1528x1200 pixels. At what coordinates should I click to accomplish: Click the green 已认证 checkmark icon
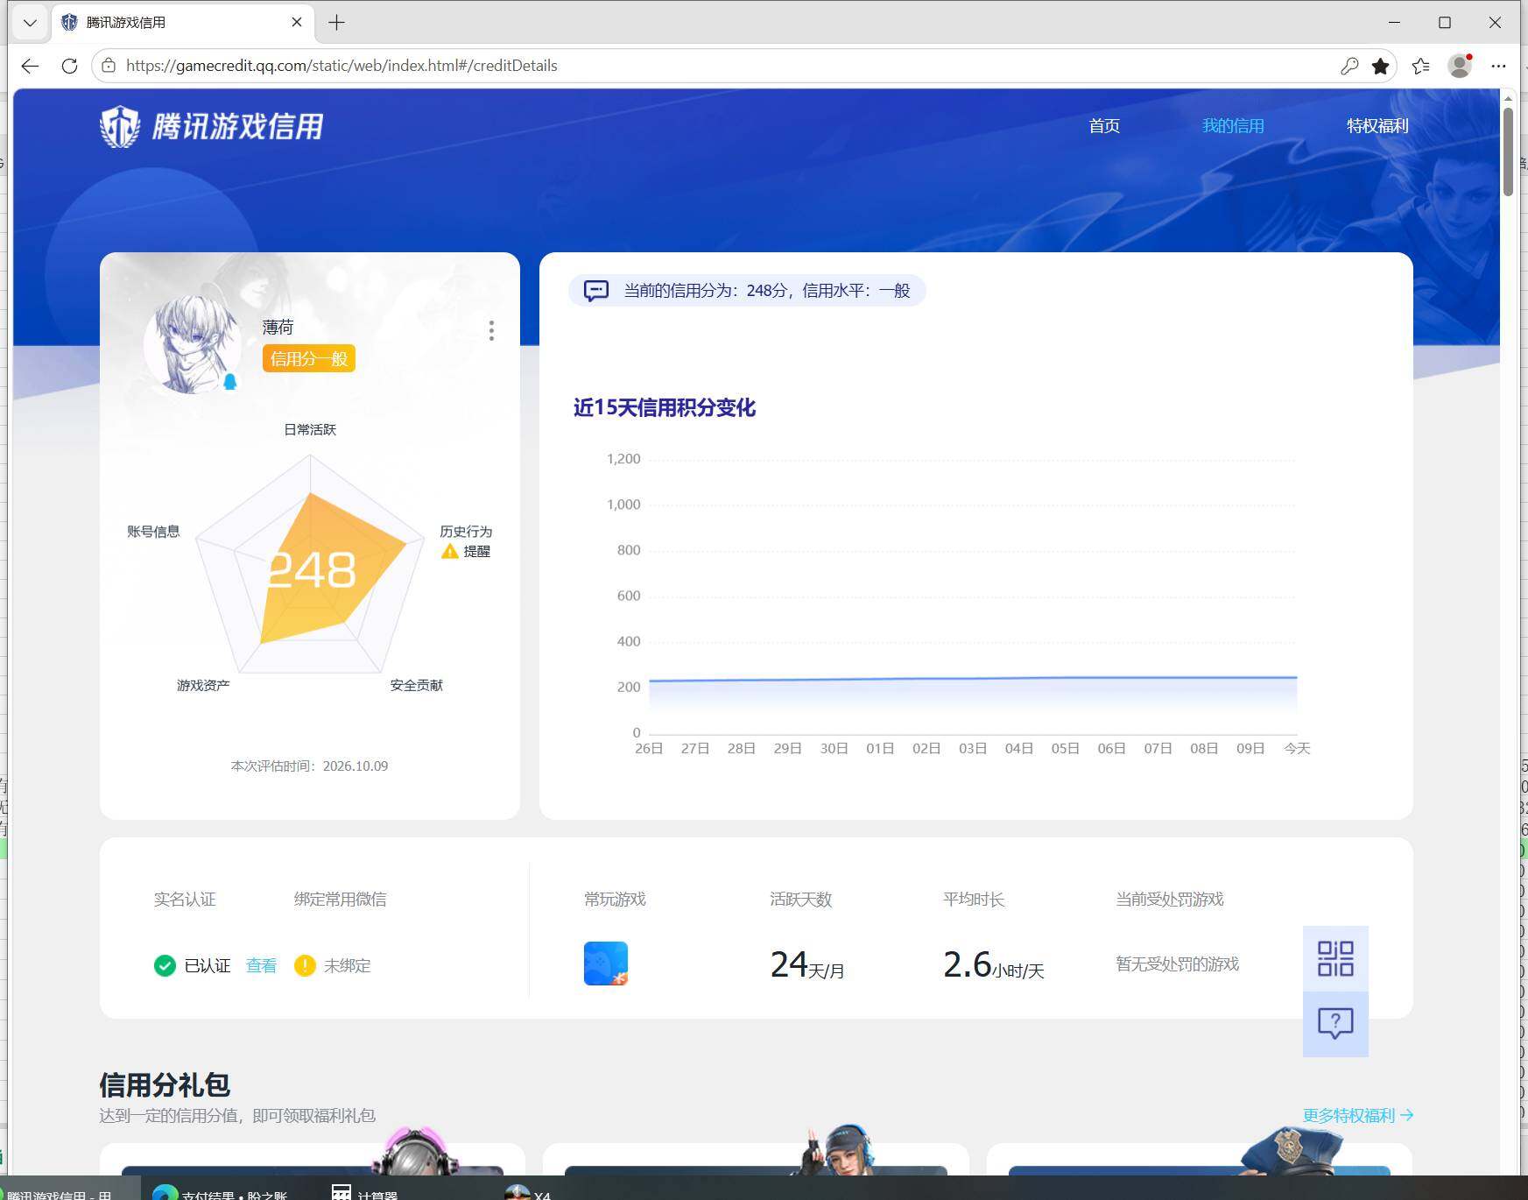[x=165, y=965]
